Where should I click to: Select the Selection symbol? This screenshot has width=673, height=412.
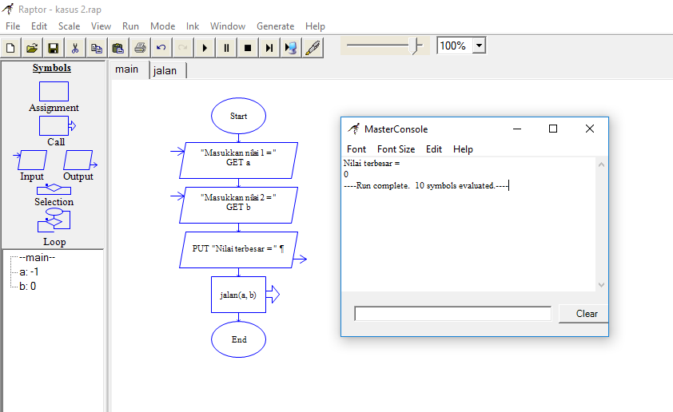point(54,189)
